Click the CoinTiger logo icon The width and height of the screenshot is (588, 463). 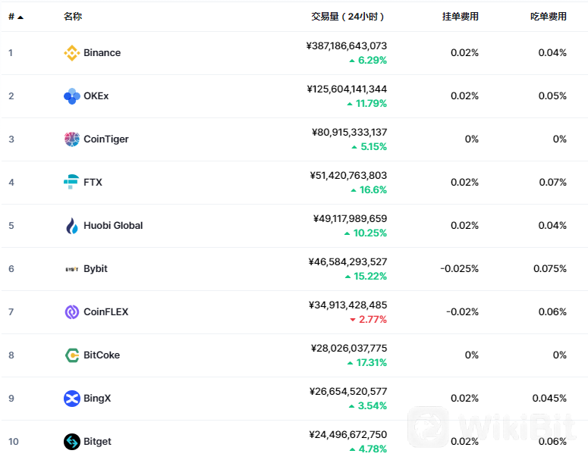pos(71,139)
